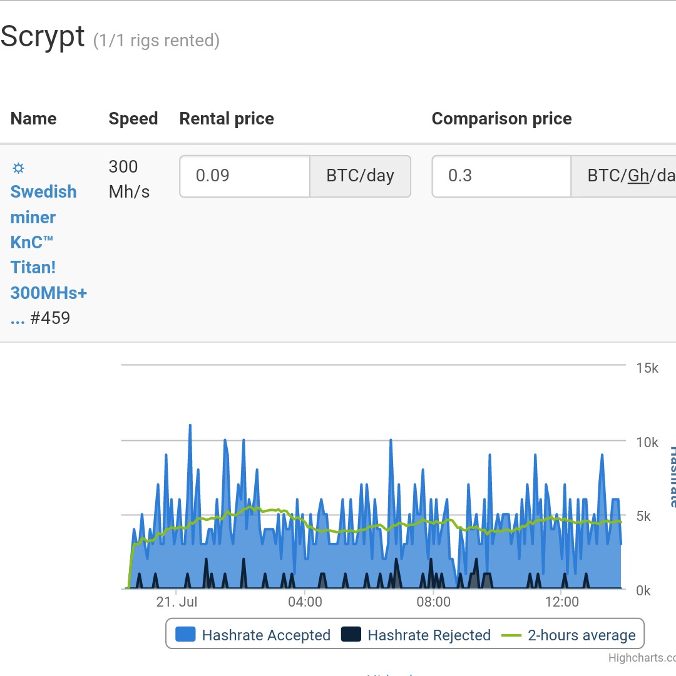Click the 12:00 time axis label
The width and height of the screenshot is (676, 676).
[562, 602]
